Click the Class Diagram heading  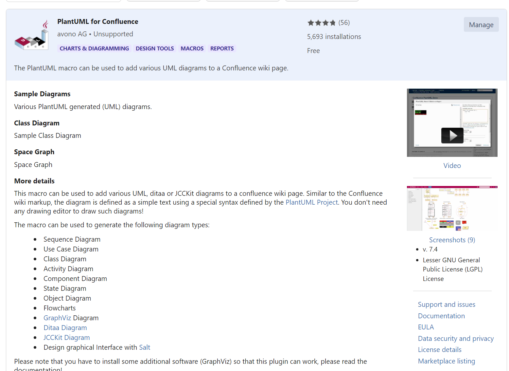click(x=37, y=123)
